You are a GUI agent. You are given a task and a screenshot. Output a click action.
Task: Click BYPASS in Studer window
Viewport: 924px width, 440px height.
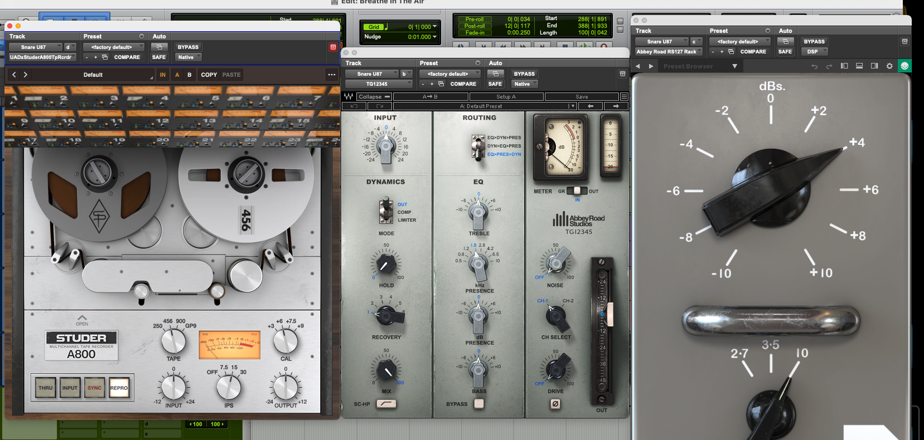click(x=188, y=47)
